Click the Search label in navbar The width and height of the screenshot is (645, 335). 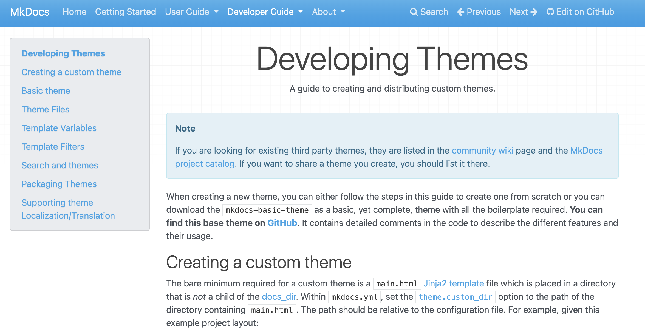(434, 12)
